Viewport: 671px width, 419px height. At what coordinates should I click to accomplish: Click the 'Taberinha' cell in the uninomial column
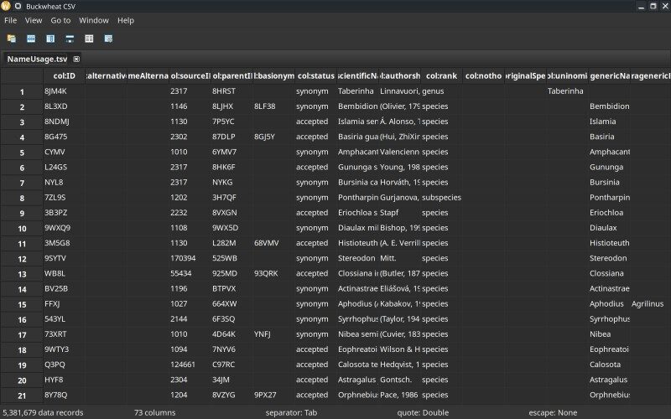coord(568,91)
